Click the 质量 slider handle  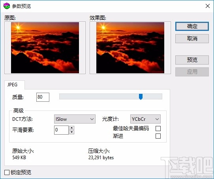pos(141,97)
